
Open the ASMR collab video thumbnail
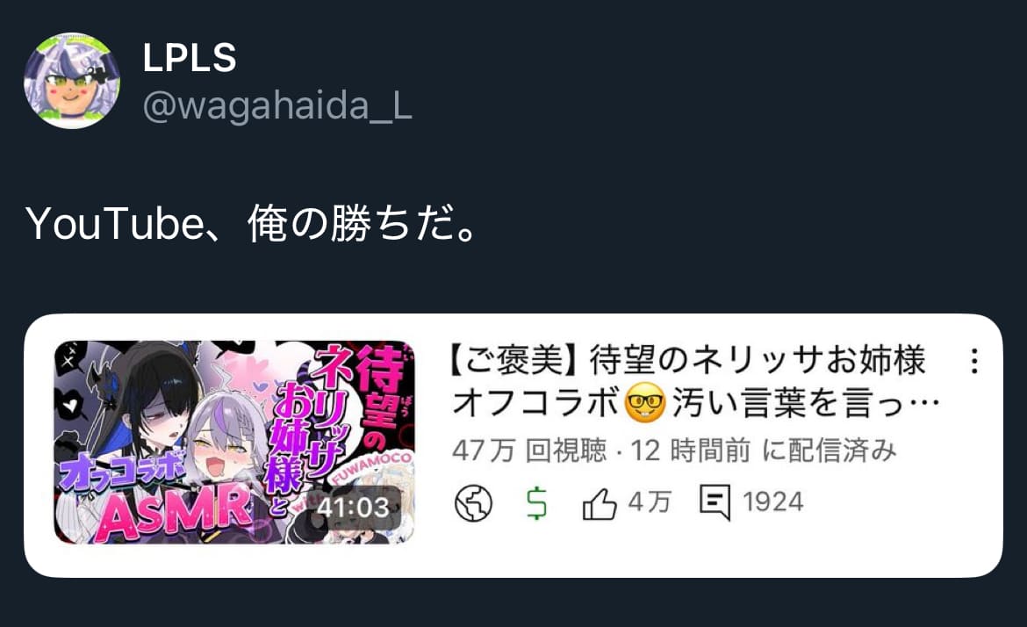(x=234, y=443)
